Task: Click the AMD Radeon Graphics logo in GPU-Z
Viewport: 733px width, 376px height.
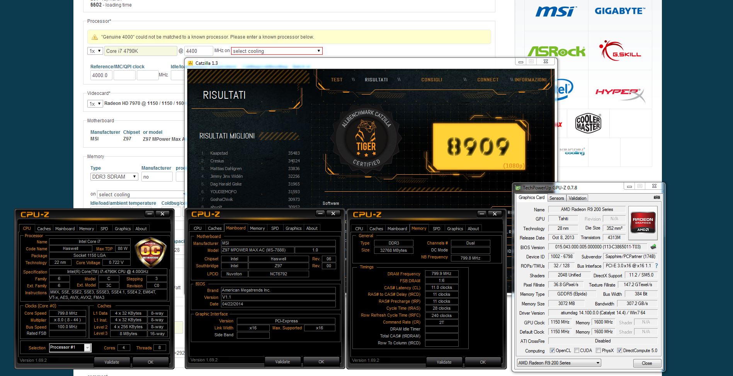Action: tap(643, 222)
